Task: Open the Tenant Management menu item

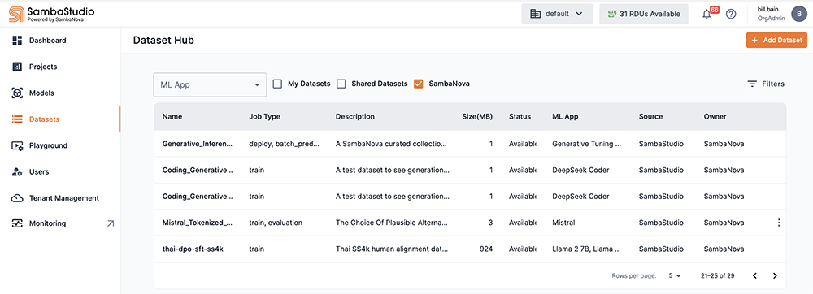Action: 63,197
